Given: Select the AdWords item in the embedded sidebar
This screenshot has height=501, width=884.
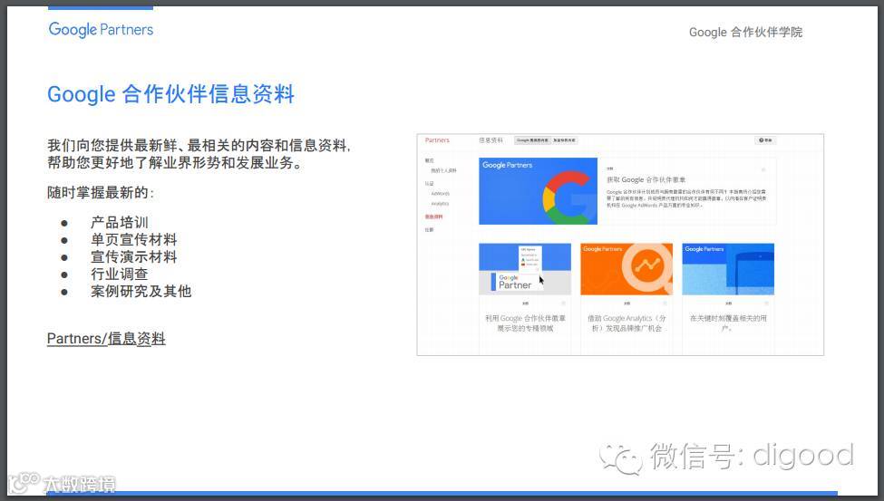Looking at the screenshot, I should [x=440, y=193].
